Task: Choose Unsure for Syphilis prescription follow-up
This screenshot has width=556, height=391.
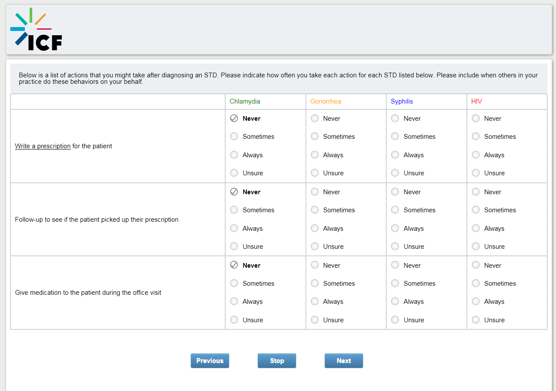Action: coord(395,247)
